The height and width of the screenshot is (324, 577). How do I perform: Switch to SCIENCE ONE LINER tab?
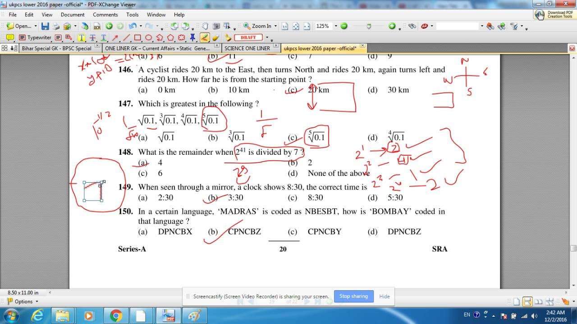click(x=247, y=48)
